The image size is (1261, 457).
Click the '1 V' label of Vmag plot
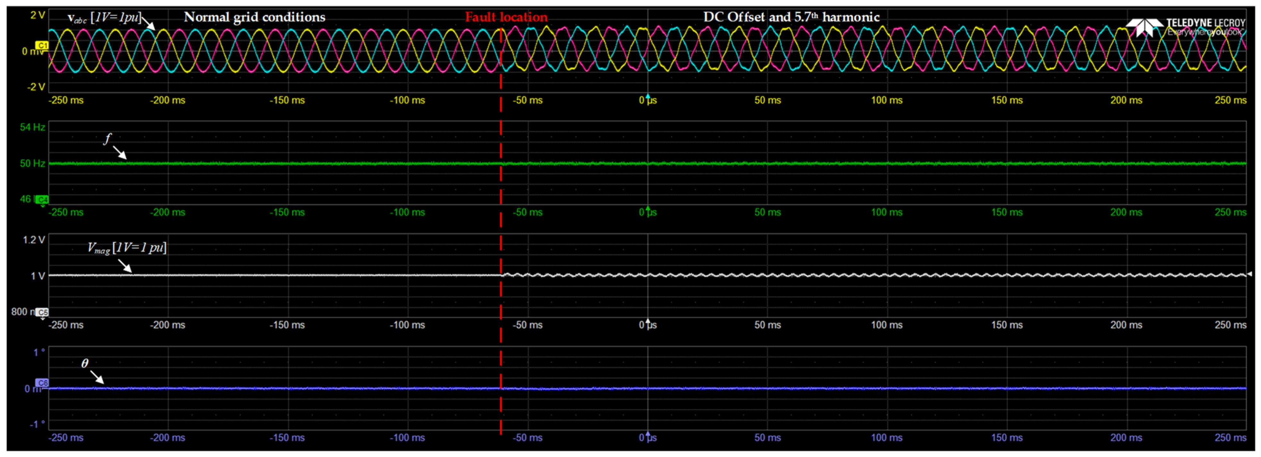pyautogui.click(x=38, y=277)
